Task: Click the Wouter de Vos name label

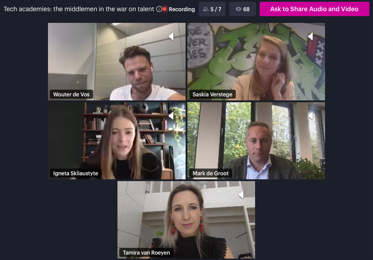Action: pyautogui.click(x=71, y=95)
